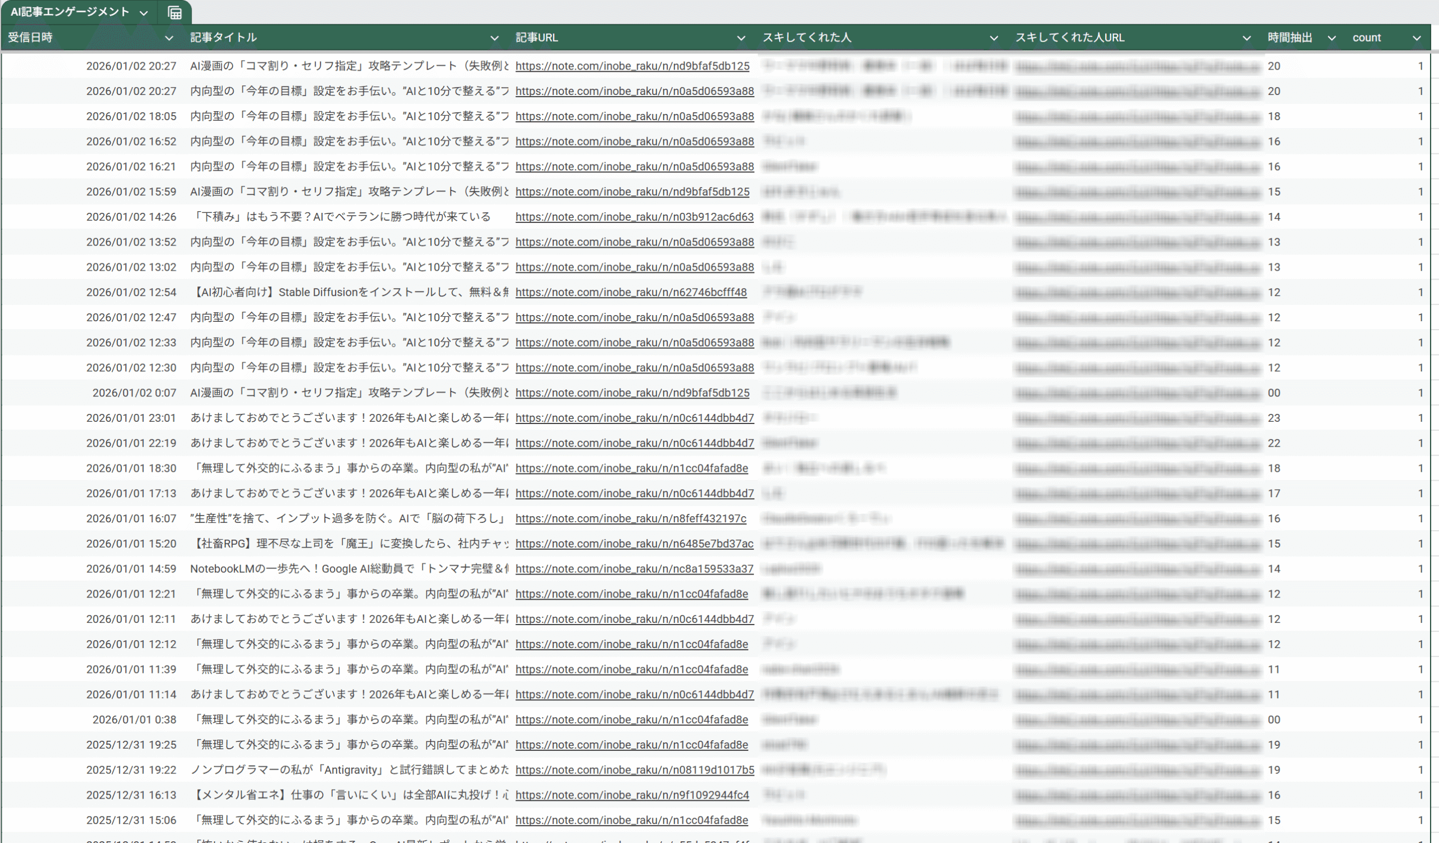Open the n62746bcfff48 Stable Diffusion article link
Image resolution: width=1439 pixels, height=843 pixels.
click(631, 292)
